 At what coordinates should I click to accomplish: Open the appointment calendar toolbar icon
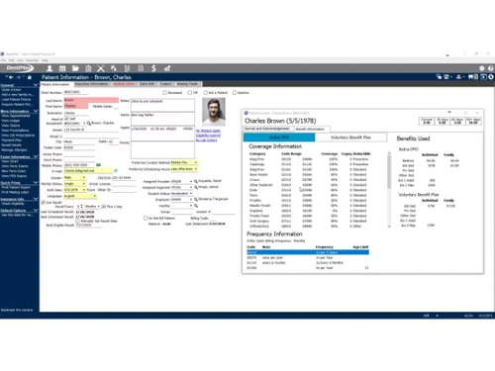click(62, 68)
